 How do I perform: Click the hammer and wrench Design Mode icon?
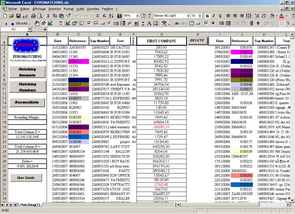pos(43,23)
